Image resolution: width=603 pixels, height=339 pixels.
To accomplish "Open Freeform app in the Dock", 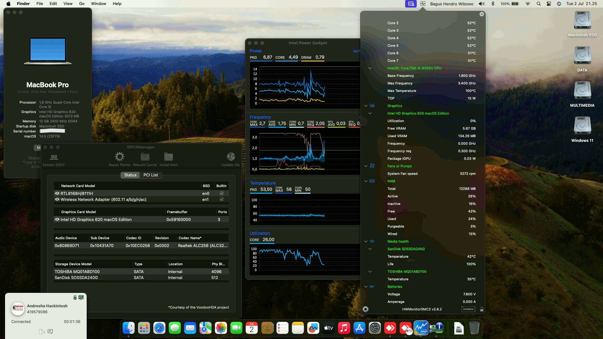I will pos(313,328).
